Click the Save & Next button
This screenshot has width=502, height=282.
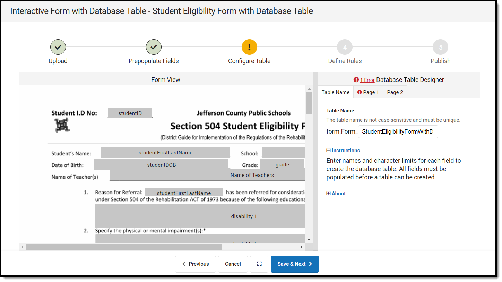[x=295, y=264]
